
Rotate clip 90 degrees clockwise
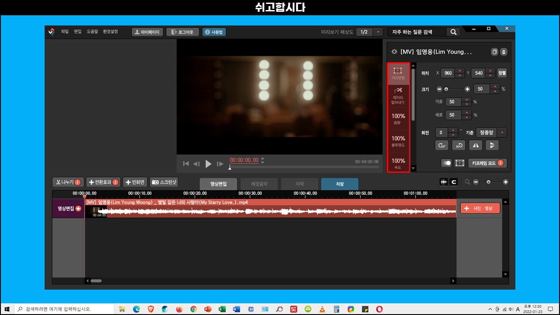[442, 145]
